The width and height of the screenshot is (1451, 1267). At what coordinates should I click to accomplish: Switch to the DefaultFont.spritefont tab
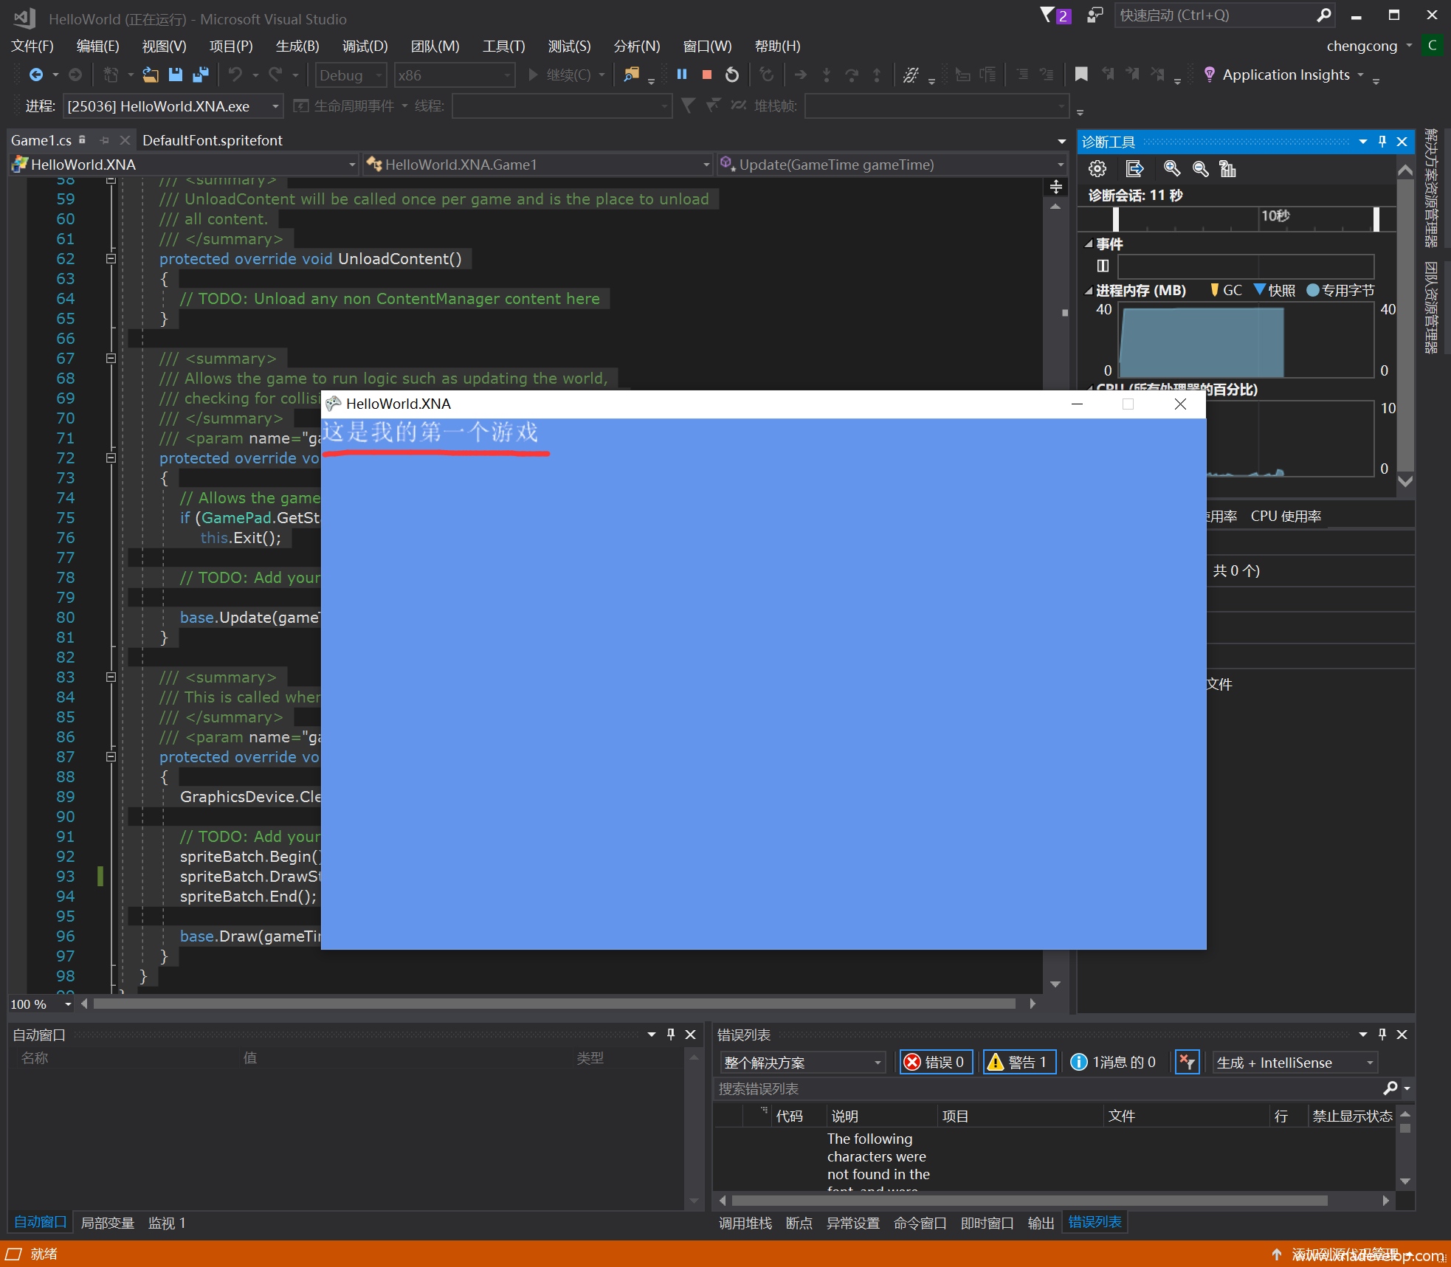tap(213, 140)
